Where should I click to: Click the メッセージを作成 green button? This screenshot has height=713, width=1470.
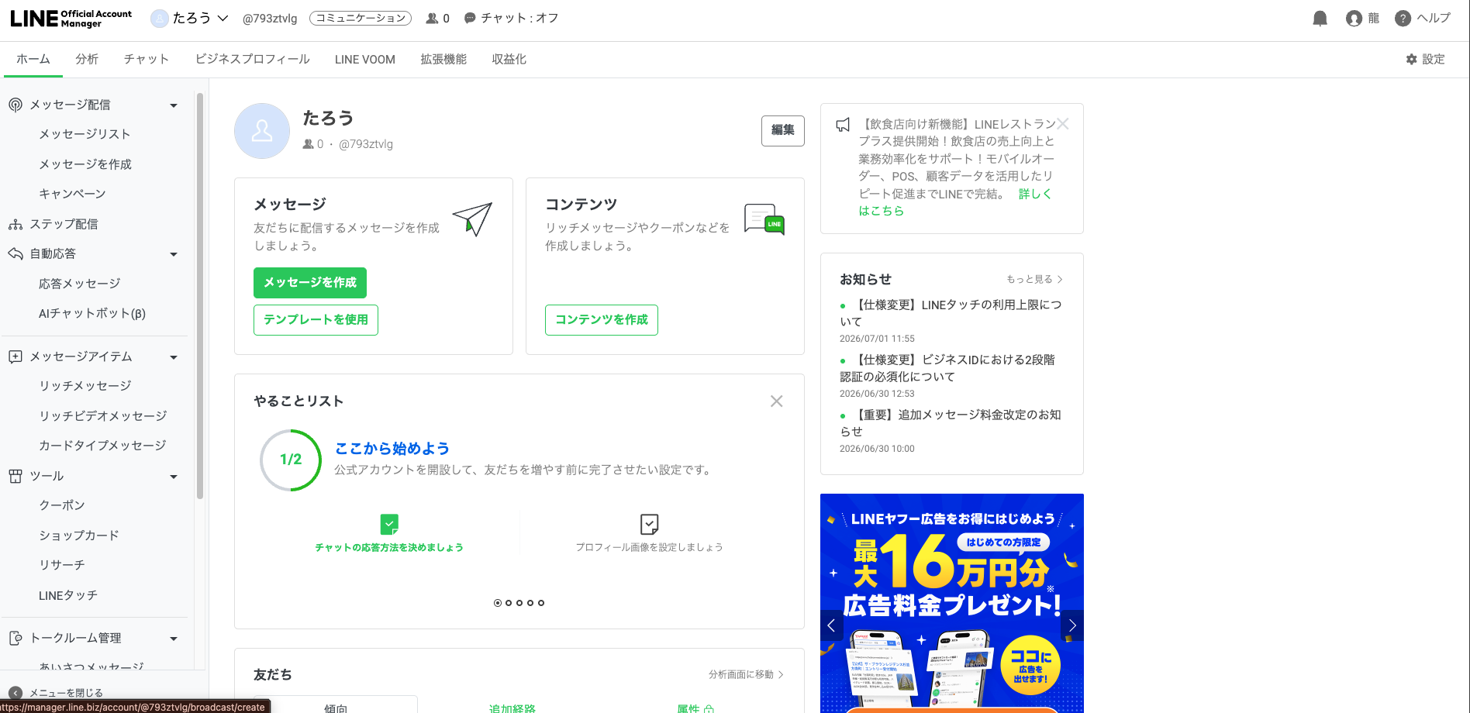pyautogui.click(x=310, y=283)
